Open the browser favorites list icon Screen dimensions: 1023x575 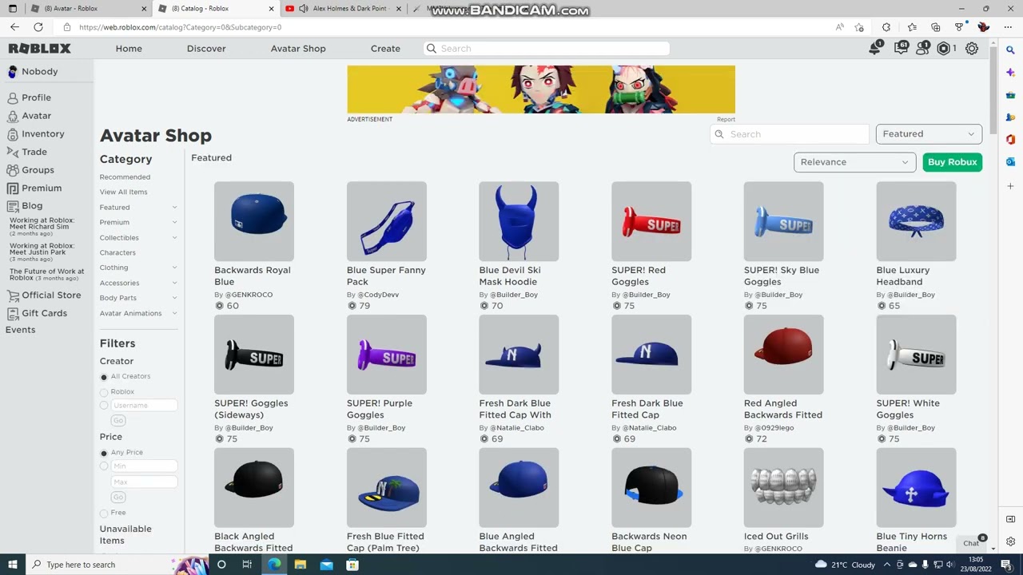tap(912, 27)
